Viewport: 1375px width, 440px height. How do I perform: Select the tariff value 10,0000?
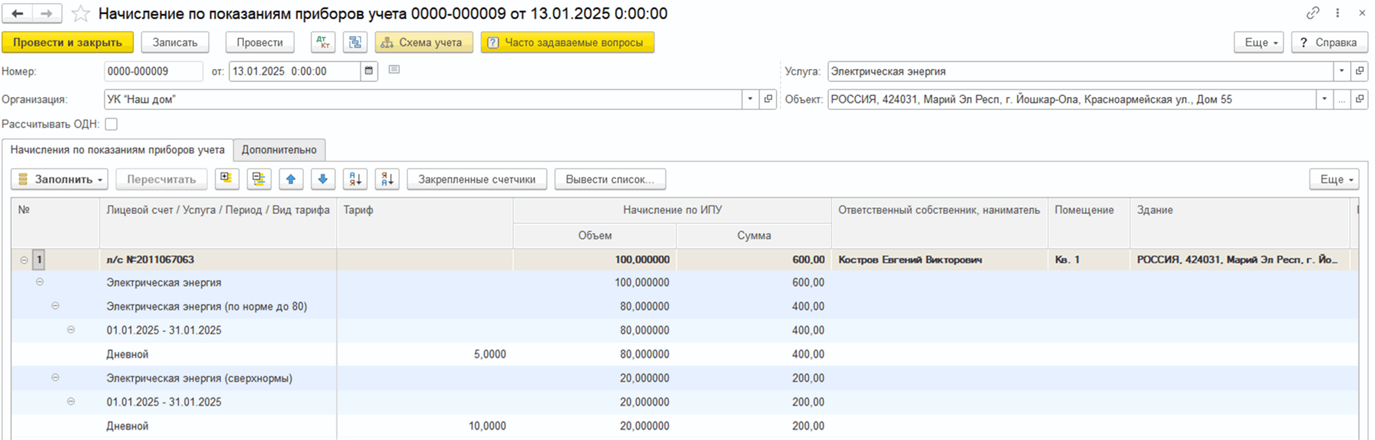487,425
